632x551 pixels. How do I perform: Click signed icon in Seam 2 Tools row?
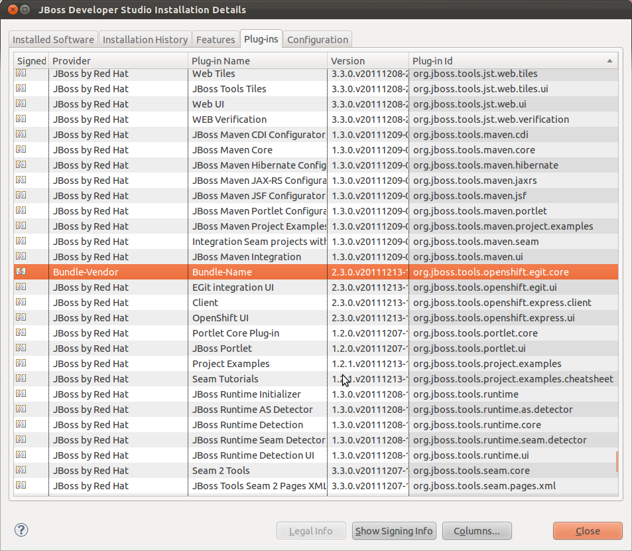(21, 470)
